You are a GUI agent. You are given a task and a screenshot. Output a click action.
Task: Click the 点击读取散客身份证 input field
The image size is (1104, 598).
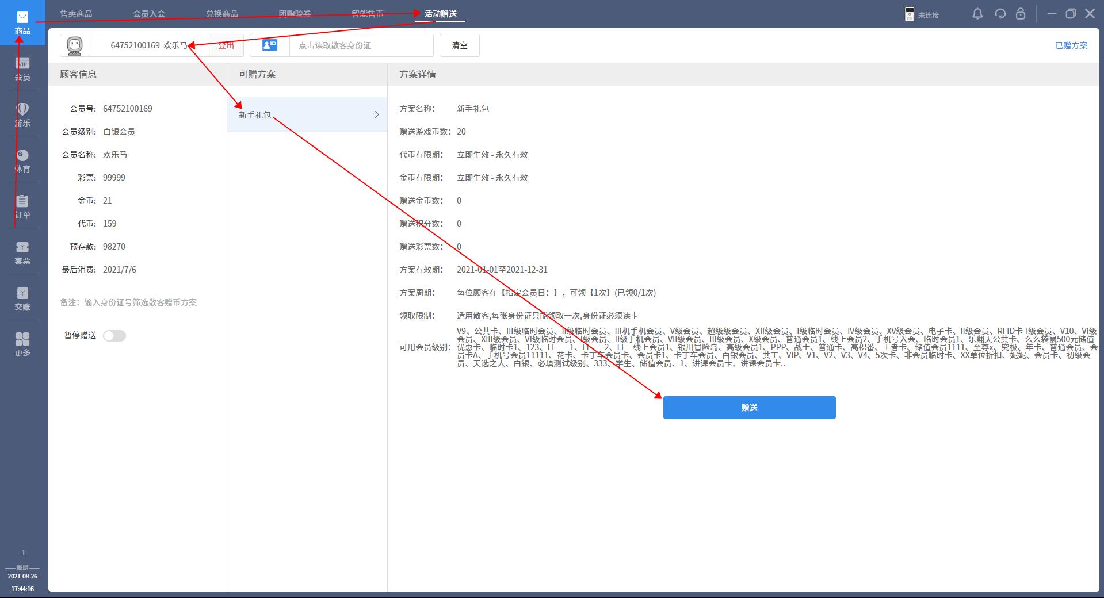[361, 45]
